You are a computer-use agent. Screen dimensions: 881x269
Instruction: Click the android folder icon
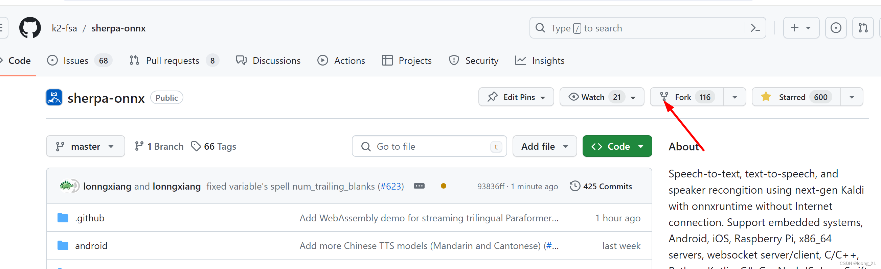[x=63, y=245]
